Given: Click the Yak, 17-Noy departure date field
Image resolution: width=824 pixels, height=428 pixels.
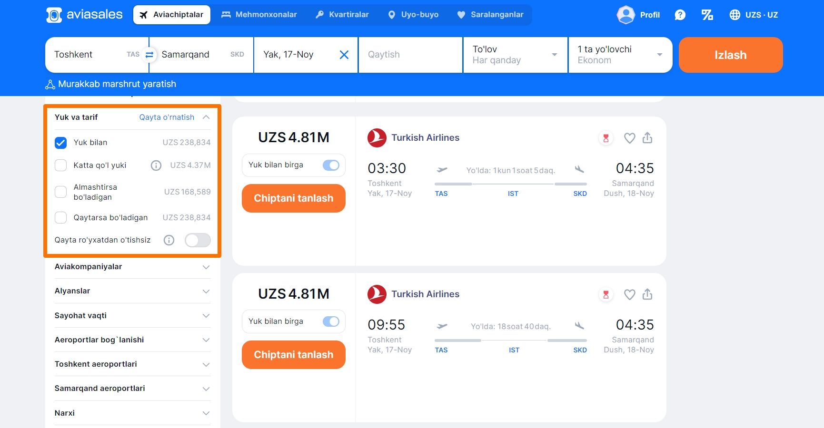Looking at the screenshot, I should [x=306, y=55].
